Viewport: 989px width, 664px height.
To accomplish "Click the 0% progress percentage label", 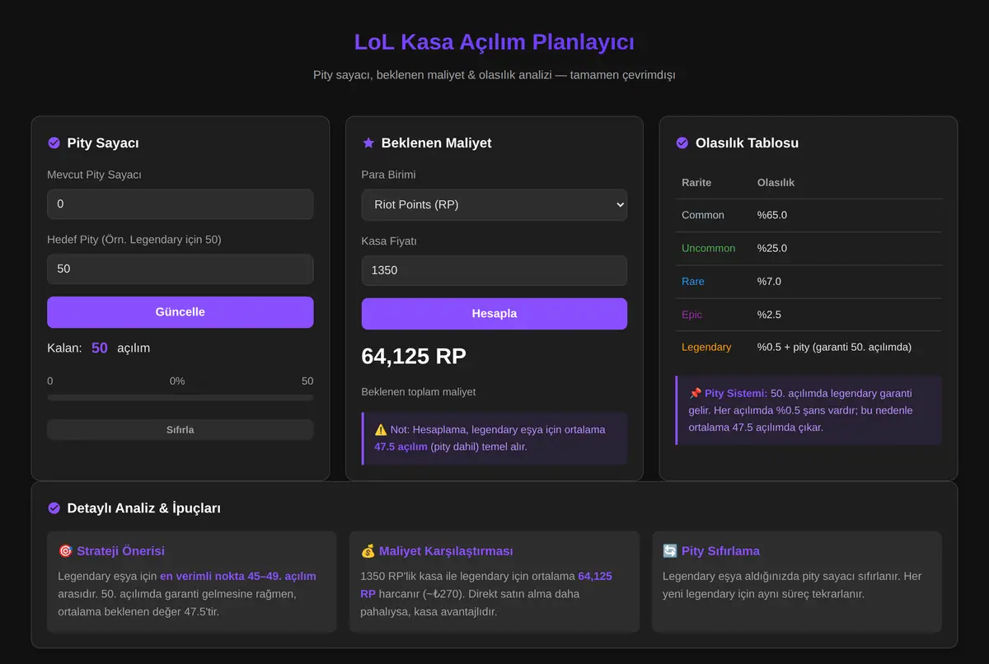I will 177,381.
